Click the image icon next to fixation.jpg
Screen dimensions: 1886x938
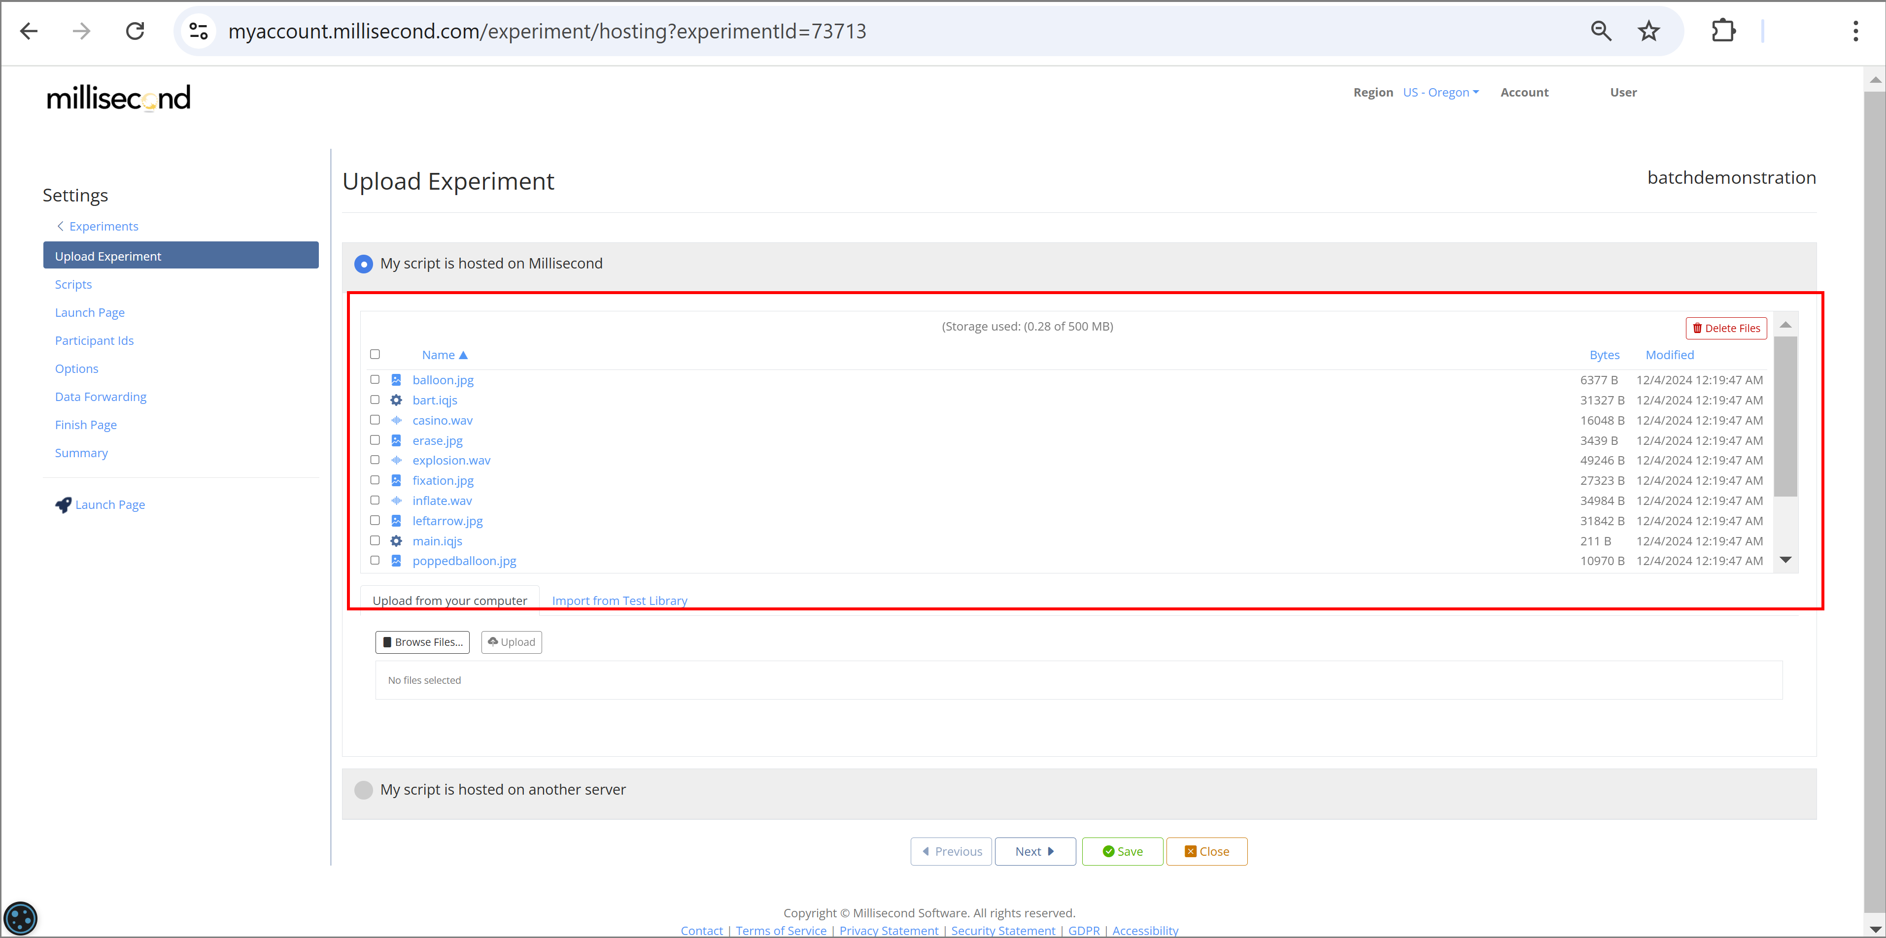click(x=396, y=481)
